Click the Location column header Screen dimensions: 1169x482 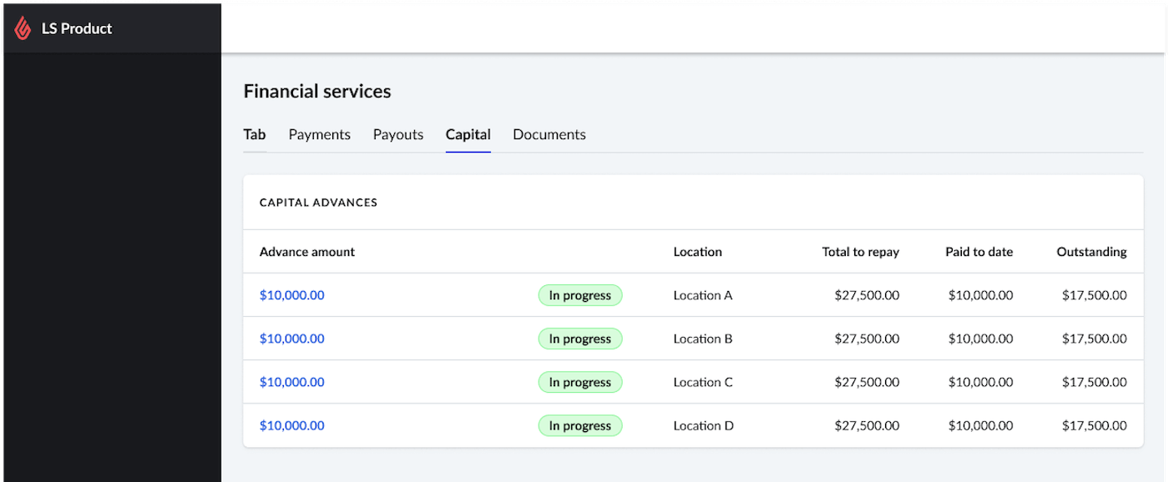pyautogui.click(x=697, y=252)
